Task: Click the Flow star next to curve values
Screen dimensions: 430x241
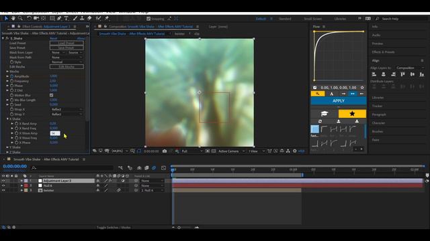Action: click(x=362, y=88)
